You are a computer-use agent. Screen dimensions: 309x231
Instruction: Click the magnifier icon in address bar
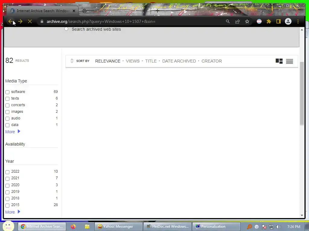click(228, 21)
